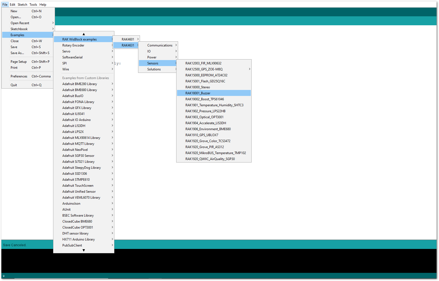
Task: Expand Wire examples submenu
Action: point(84,69)
